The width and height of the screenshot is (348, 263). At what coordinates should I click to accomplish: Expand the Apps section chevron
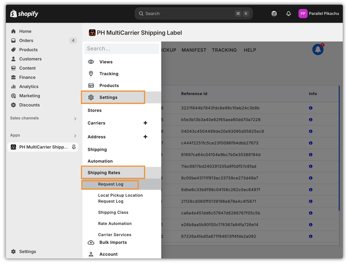[75, 136]
